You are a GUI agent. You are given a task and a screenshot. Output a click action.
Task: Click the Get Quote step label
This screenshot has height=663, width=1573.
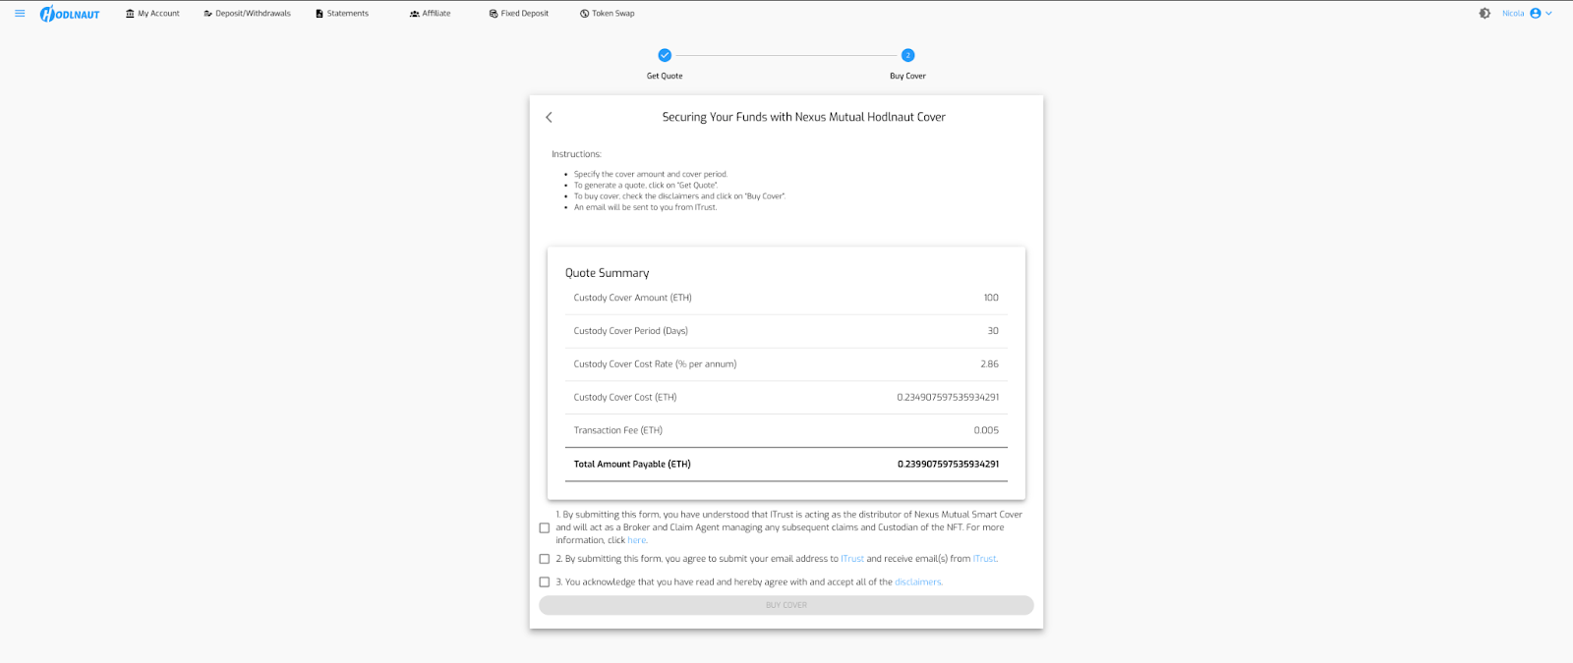665,76
